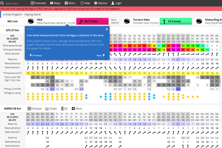Click the HKA station logo icon
Viewport: 222px width, 148px height.
[x=31, y=21]
